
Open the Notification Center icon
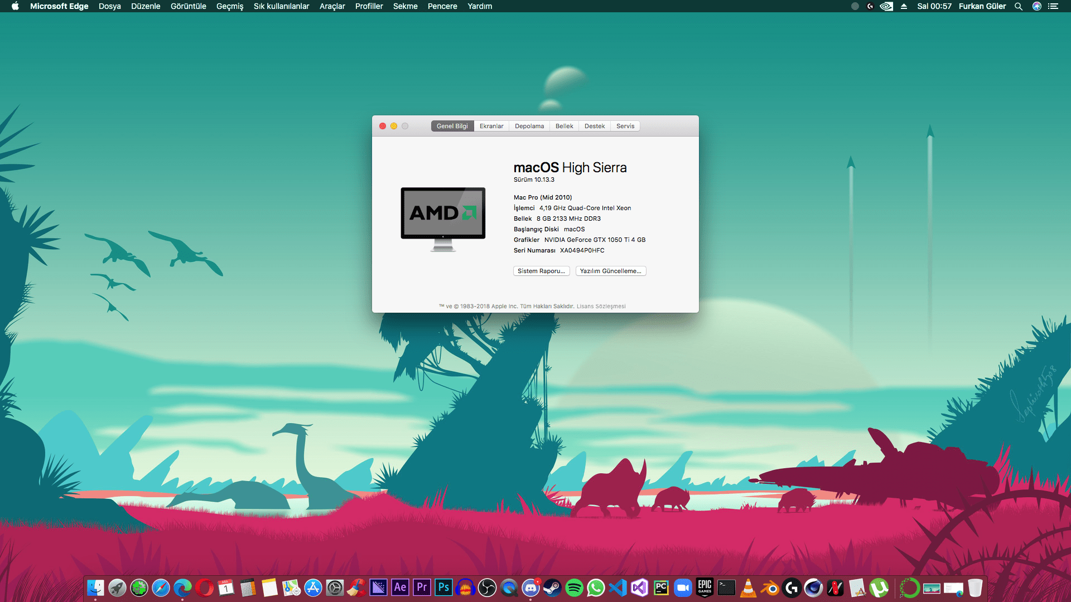point(1053,6)
